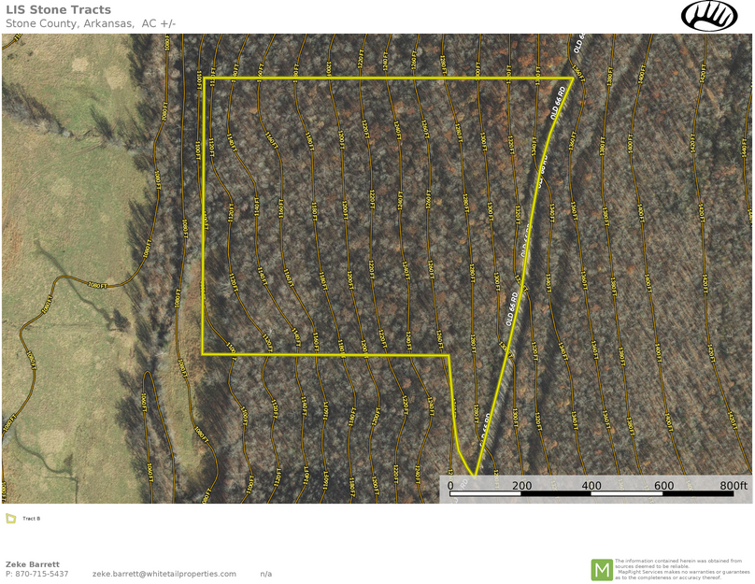This screenshot has height=584, width=755.
Task: Click the "n/a" field beside the email
Action: (x=264, y=574)
